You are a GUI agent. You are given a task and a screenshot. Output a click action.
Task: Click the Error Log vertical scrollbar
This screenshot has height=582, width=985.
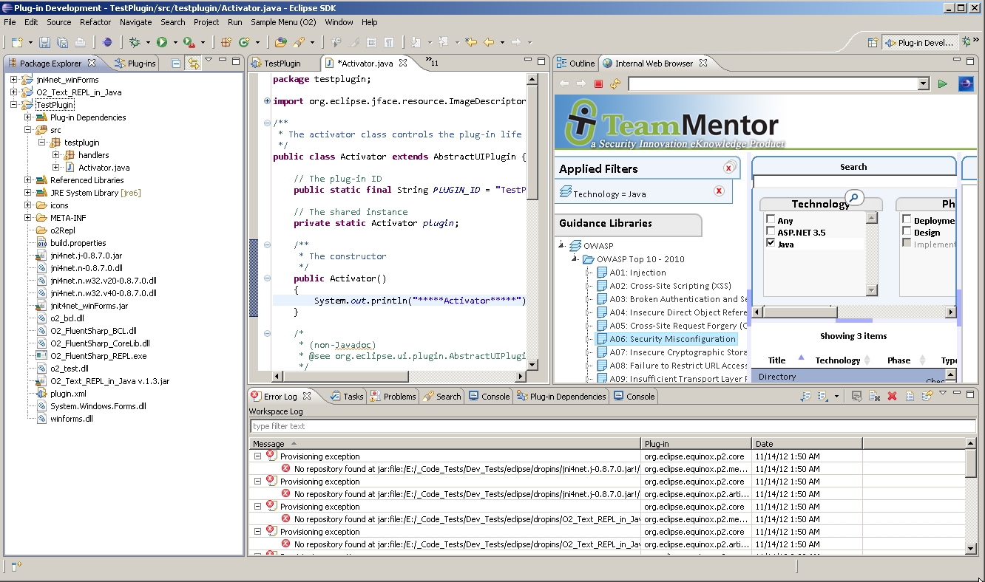[971, 496]
